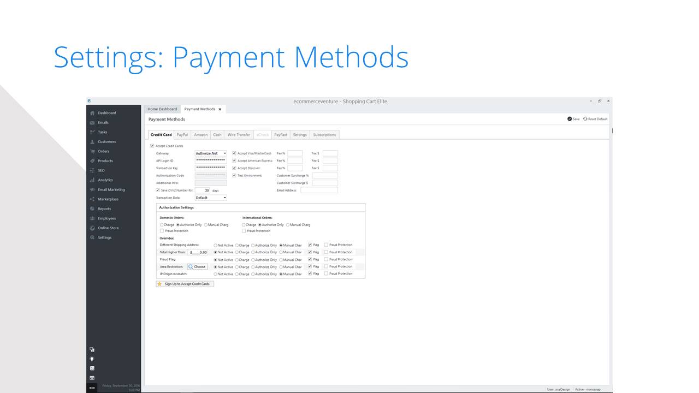The width and height of the screenshot is (699, 393).
Task: Click the star icon on the Sign Up button
Action: point(159,284)
